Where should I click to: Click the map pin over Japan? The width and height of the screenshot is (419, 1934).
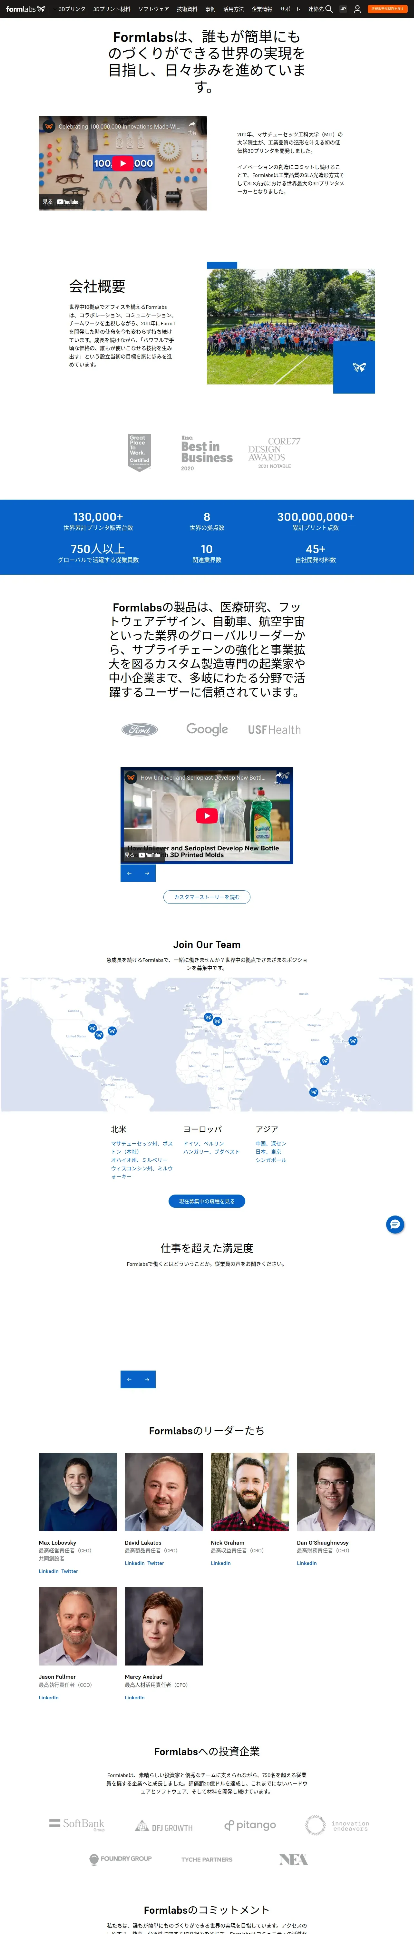click(353, 1040)
